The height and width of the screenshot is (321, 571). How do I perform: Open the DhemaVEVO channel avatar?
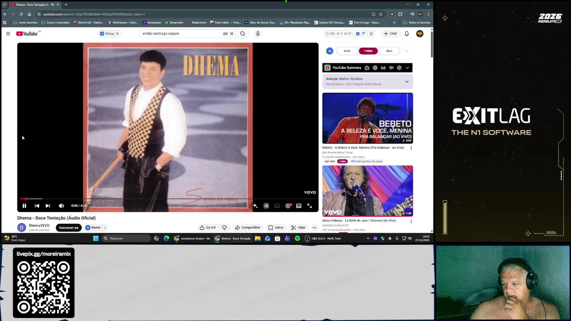click(x=21, y=227)
